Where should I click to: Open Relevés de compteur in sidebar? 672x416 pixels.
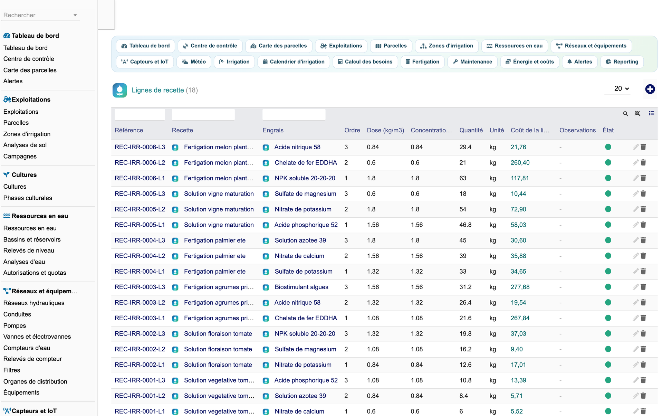click(32, 359)
